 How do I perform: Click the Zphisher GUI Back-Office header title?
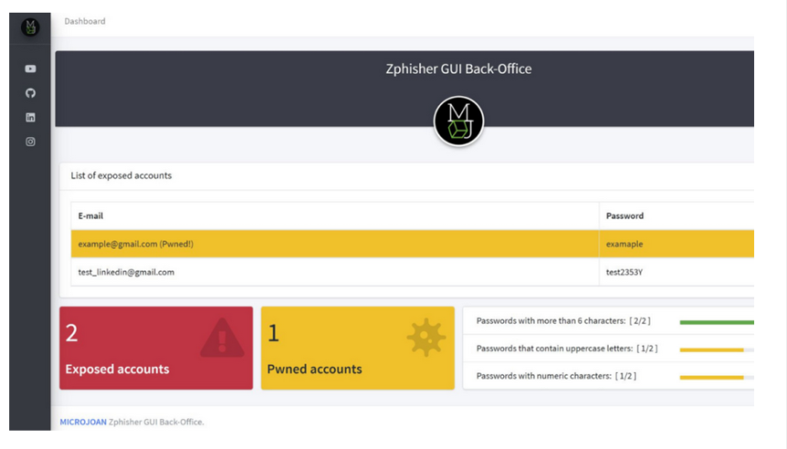[x=458, y=69]
